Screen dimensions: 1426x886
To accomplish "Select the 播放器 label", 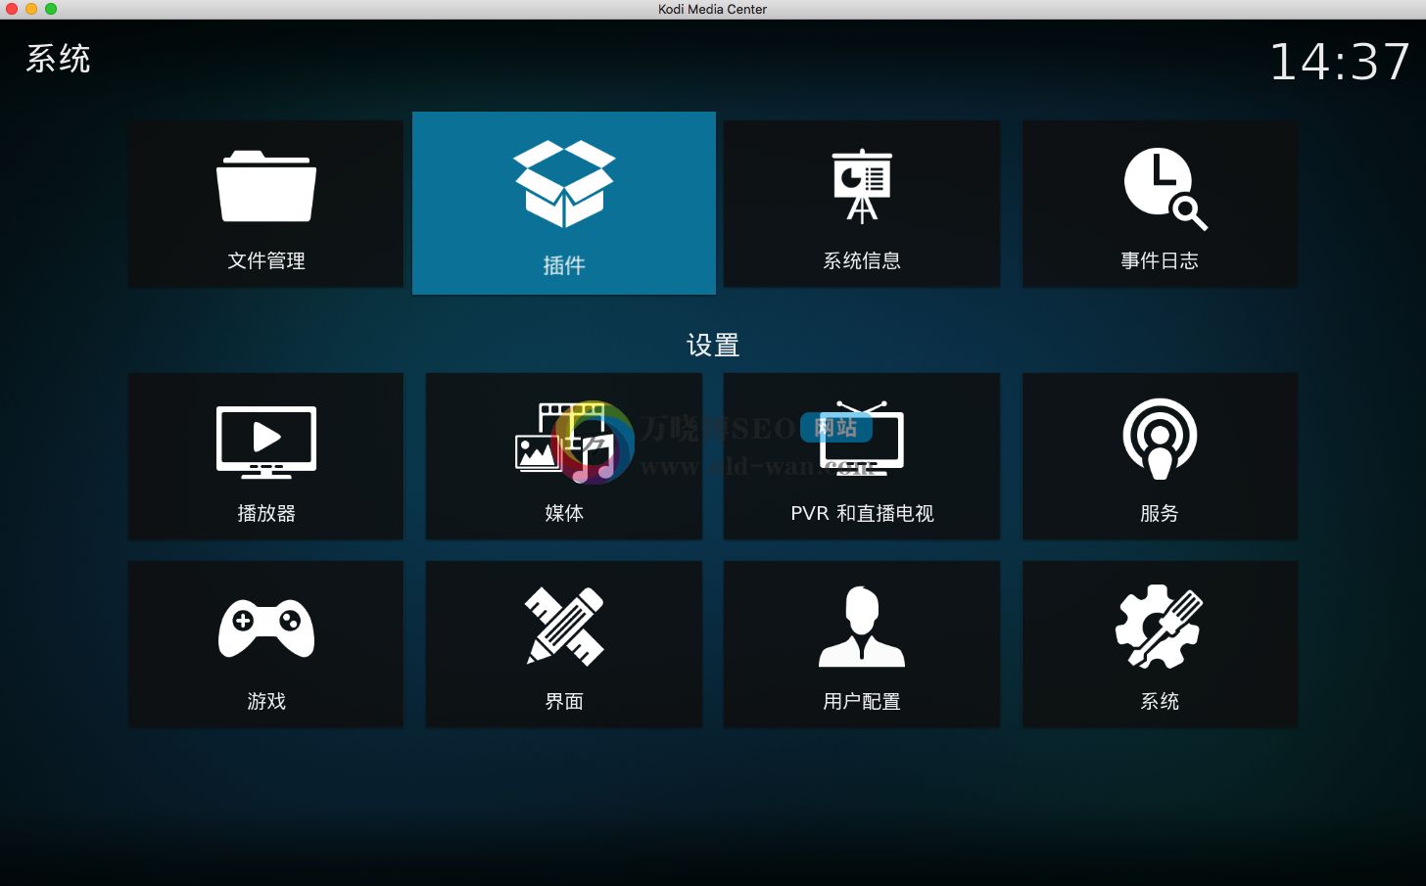I will point(265,513).
